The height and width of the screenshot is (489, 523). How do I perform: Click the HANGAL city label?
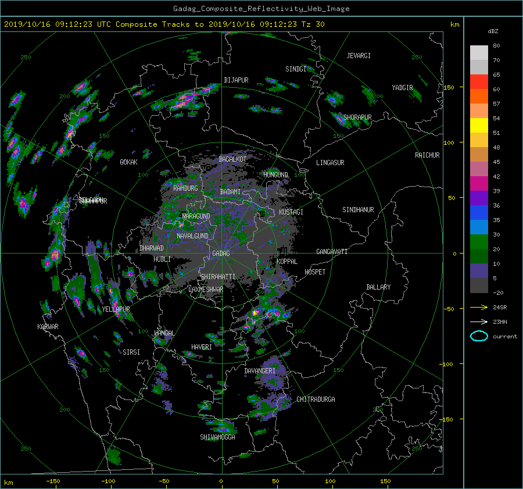(164, 333)
